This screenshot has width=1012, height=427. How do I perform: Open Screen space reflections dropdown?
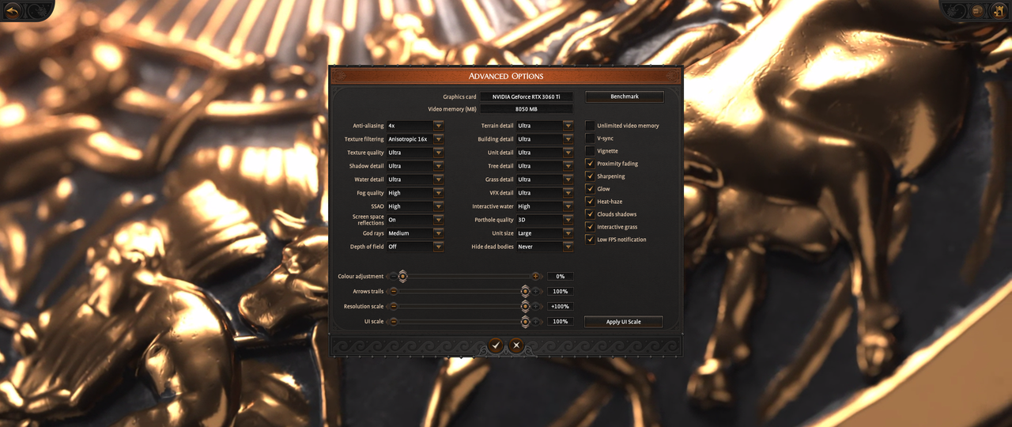(x=415, y=220)
